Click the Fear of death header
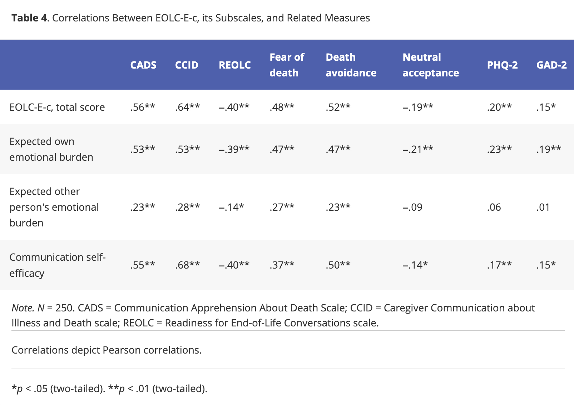Screen dimensions: 574x405 tap(287, 65)
